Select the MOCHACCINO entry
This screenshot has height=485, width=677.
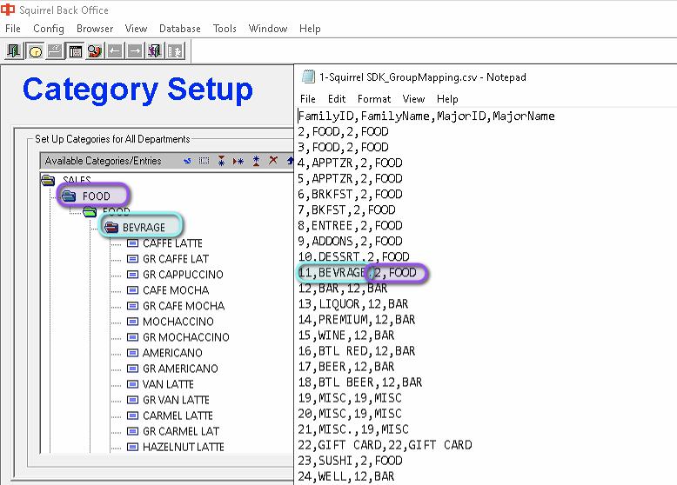tap(178, 322)
